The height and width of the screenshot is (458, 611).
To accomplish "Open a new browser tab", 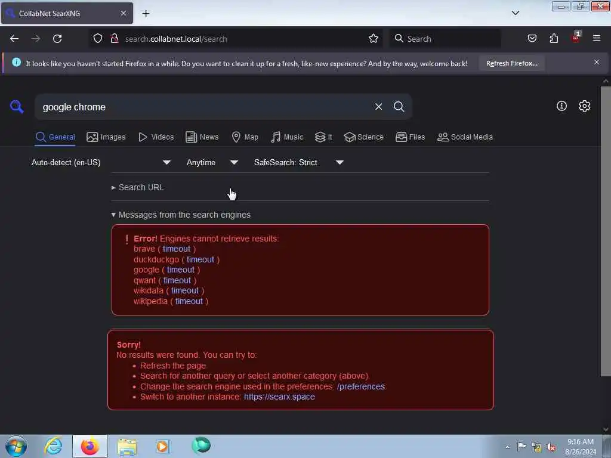I will click(x=146, y=14).
